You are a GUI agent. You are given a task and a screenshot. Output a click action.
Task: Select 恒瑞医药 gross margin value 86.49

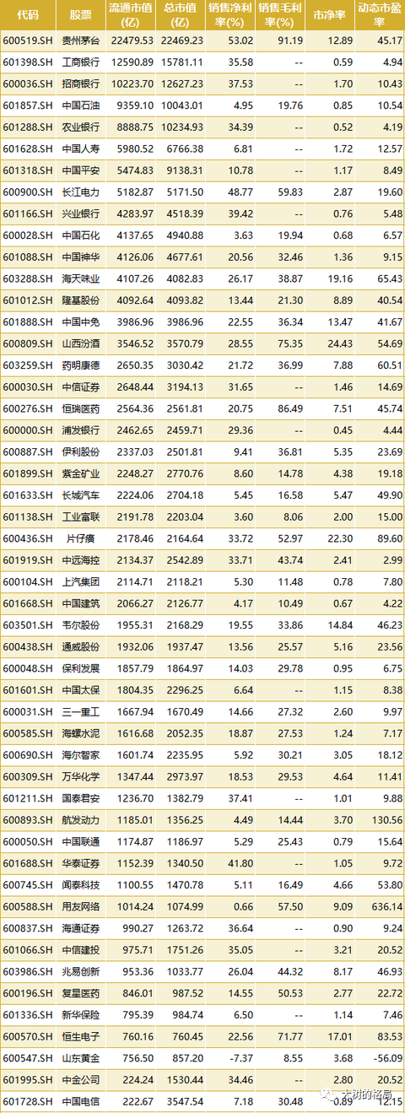pyautogui.click(x=289, y=408)
